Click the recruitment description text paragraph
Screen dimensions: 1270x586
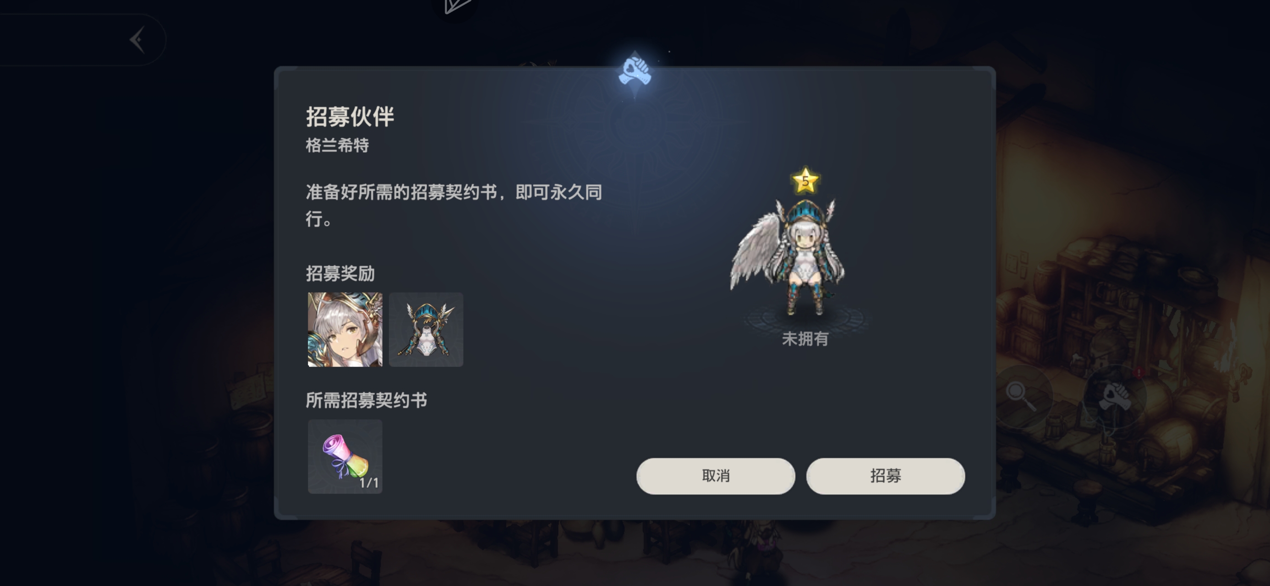pyautogui.click(x=454, y=205)
